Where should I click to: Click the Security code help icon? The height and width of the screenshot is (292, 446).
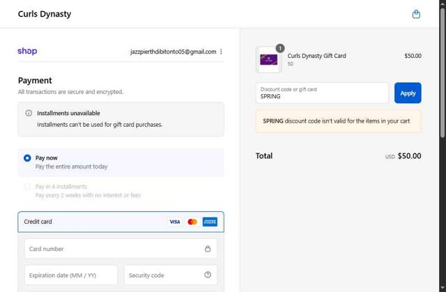208,275
